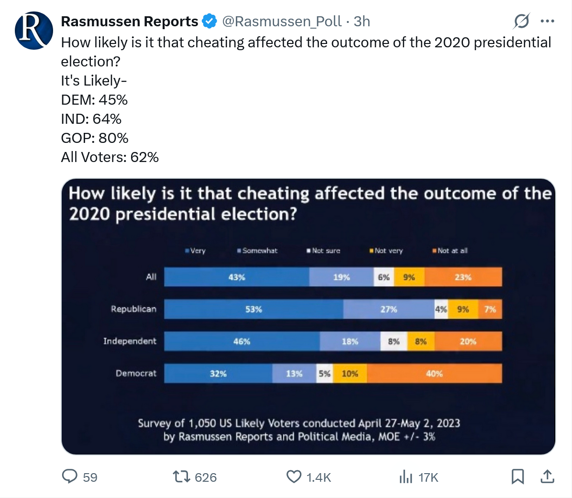Open the Rasmussen Reports profile avatar

point(33,31)
